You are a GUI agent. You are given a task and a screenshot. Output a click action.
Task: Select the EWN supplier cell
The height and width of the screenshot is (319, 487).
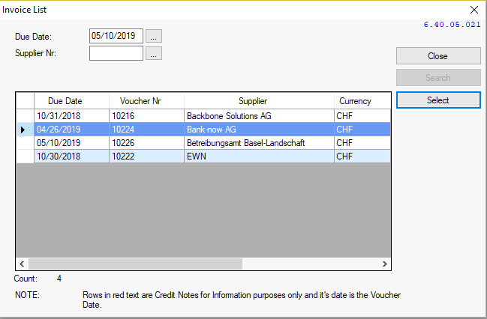coord(259,157)
